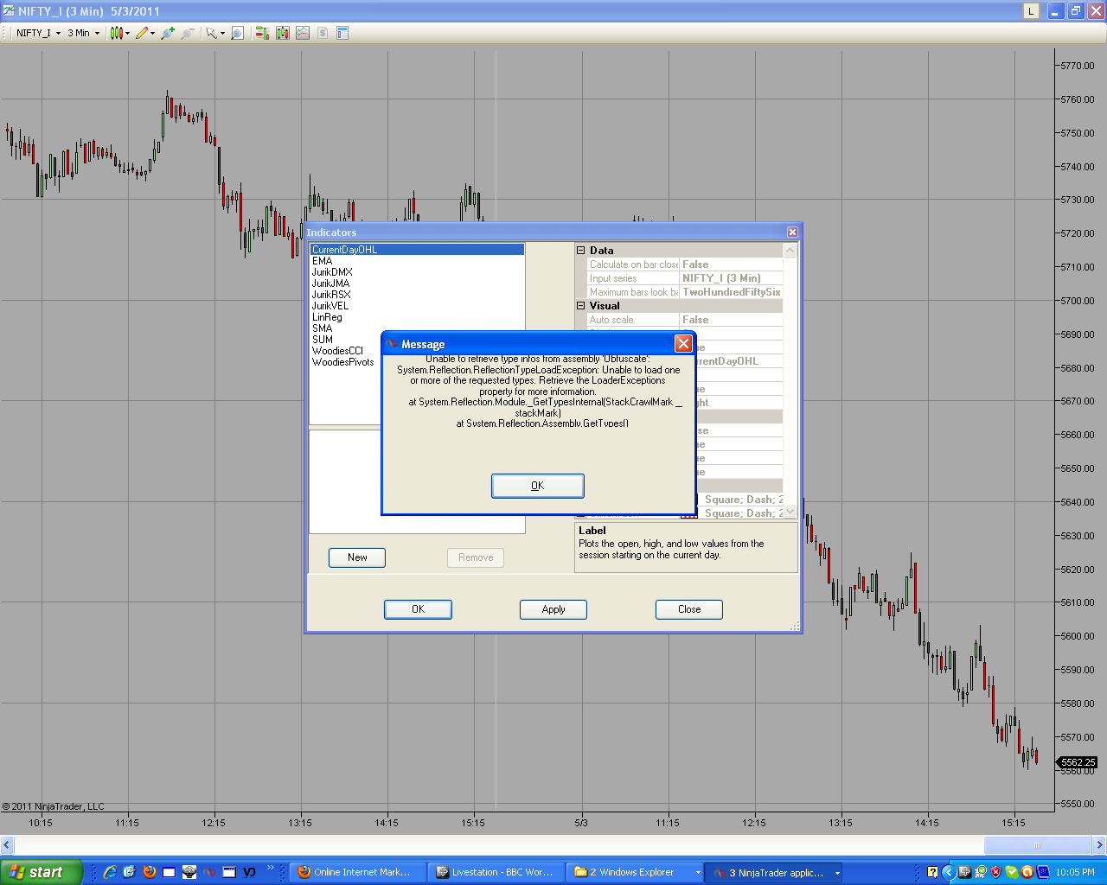Click the VD quick launch icon
Image resolution: width=1107 pixels, height=885 pixels.
pyautogui.click(x=249, y=872)
